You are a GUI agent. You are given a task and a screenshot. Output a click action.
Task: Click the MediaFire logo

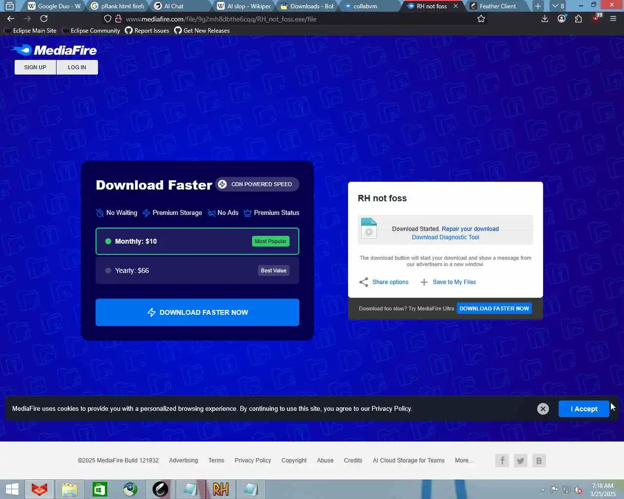coord(54,50)
